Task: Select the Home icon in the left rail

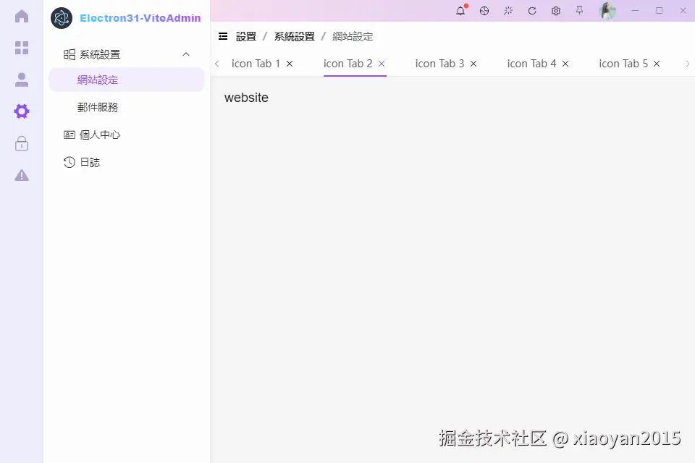Action: click(x=21, y=16)
